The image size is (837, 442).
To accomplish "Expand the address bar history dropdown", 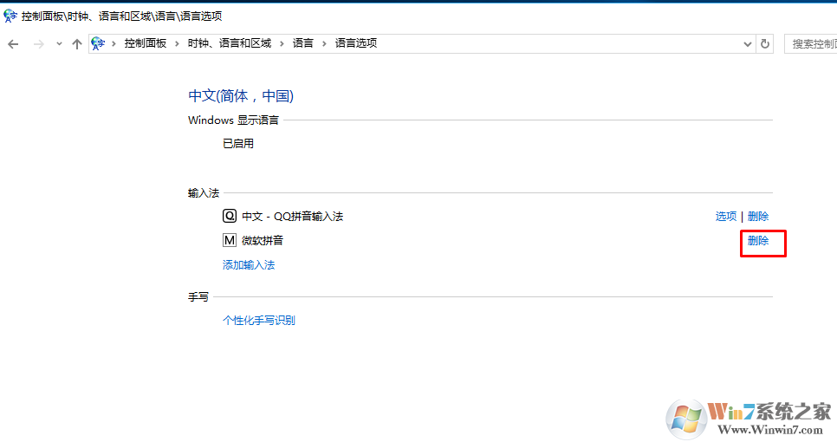I will click(749, 43).
